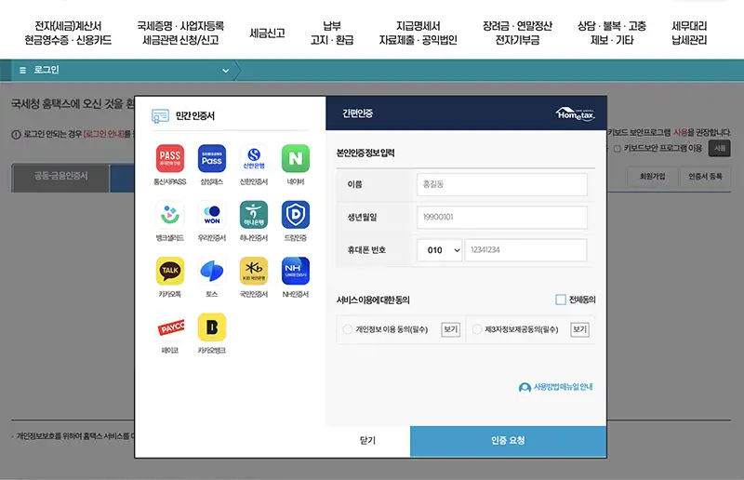Click 닫기 to close the dialog
The width and height of the screenshot is (744, 480).
click(x=367, y=441)
